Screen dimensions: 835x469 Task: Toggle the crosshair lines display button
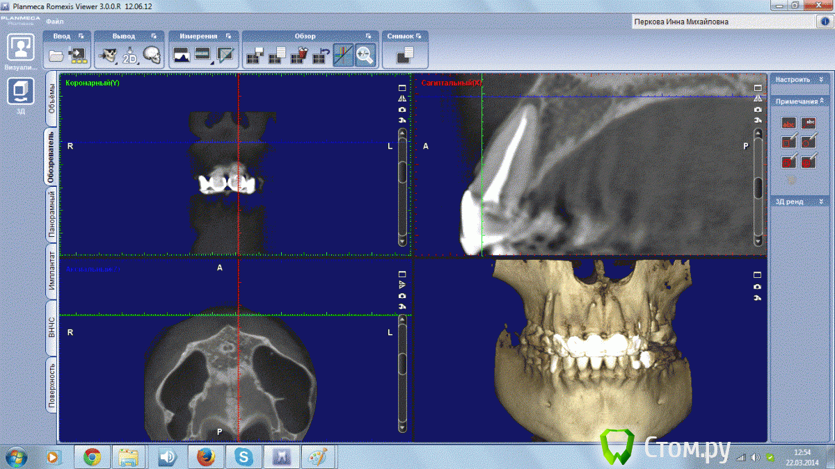click(x=343, y=54)
